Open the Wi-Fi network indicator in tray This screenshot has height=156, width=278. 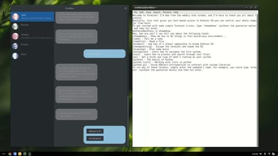[269, 154]
